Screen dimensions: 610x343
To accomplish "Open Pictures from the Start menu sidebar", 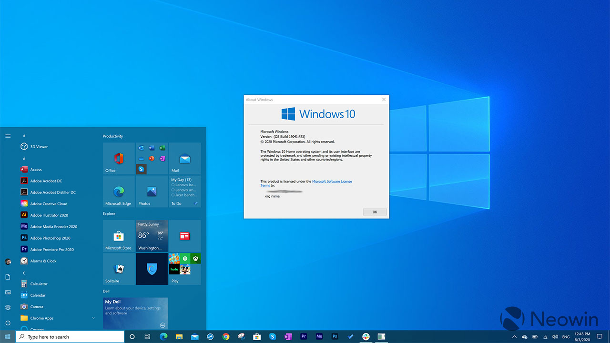I will pyautogui.click(x=8, y=292).
